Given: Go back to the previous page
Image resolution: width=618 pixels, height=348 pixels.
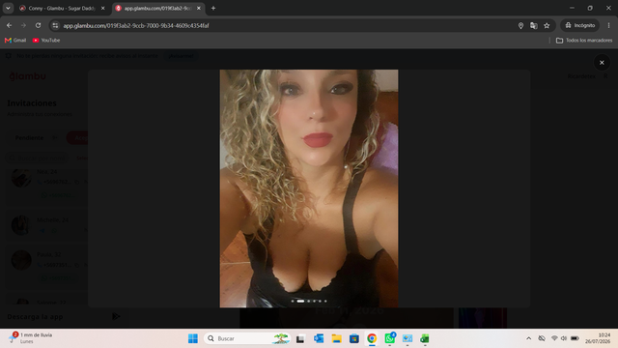Looking at the screenshot, I should [9, 25].
